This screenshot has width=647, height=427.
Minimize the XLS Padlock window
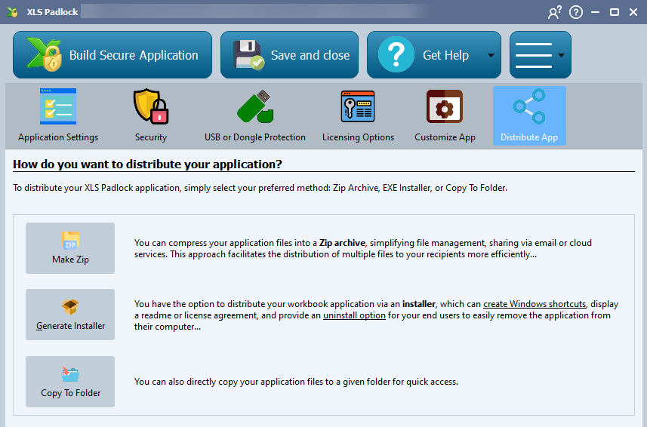tap(595, 12)
